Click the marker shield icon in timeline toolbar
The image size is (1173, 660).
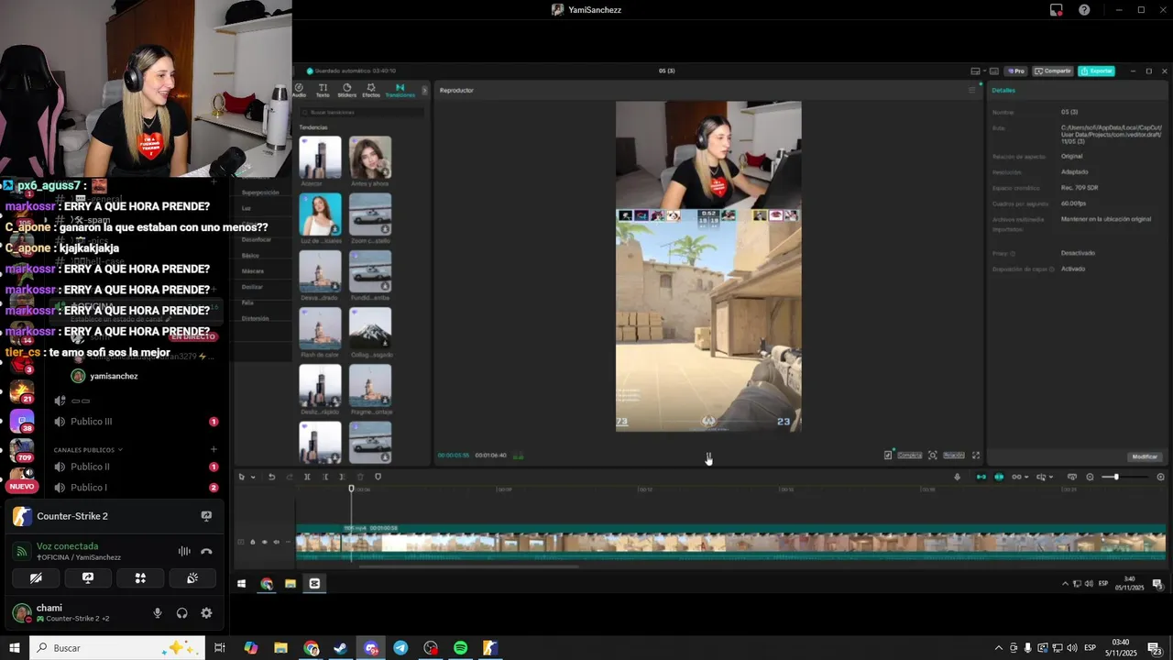pyautogui.click(x=378, y=477)
